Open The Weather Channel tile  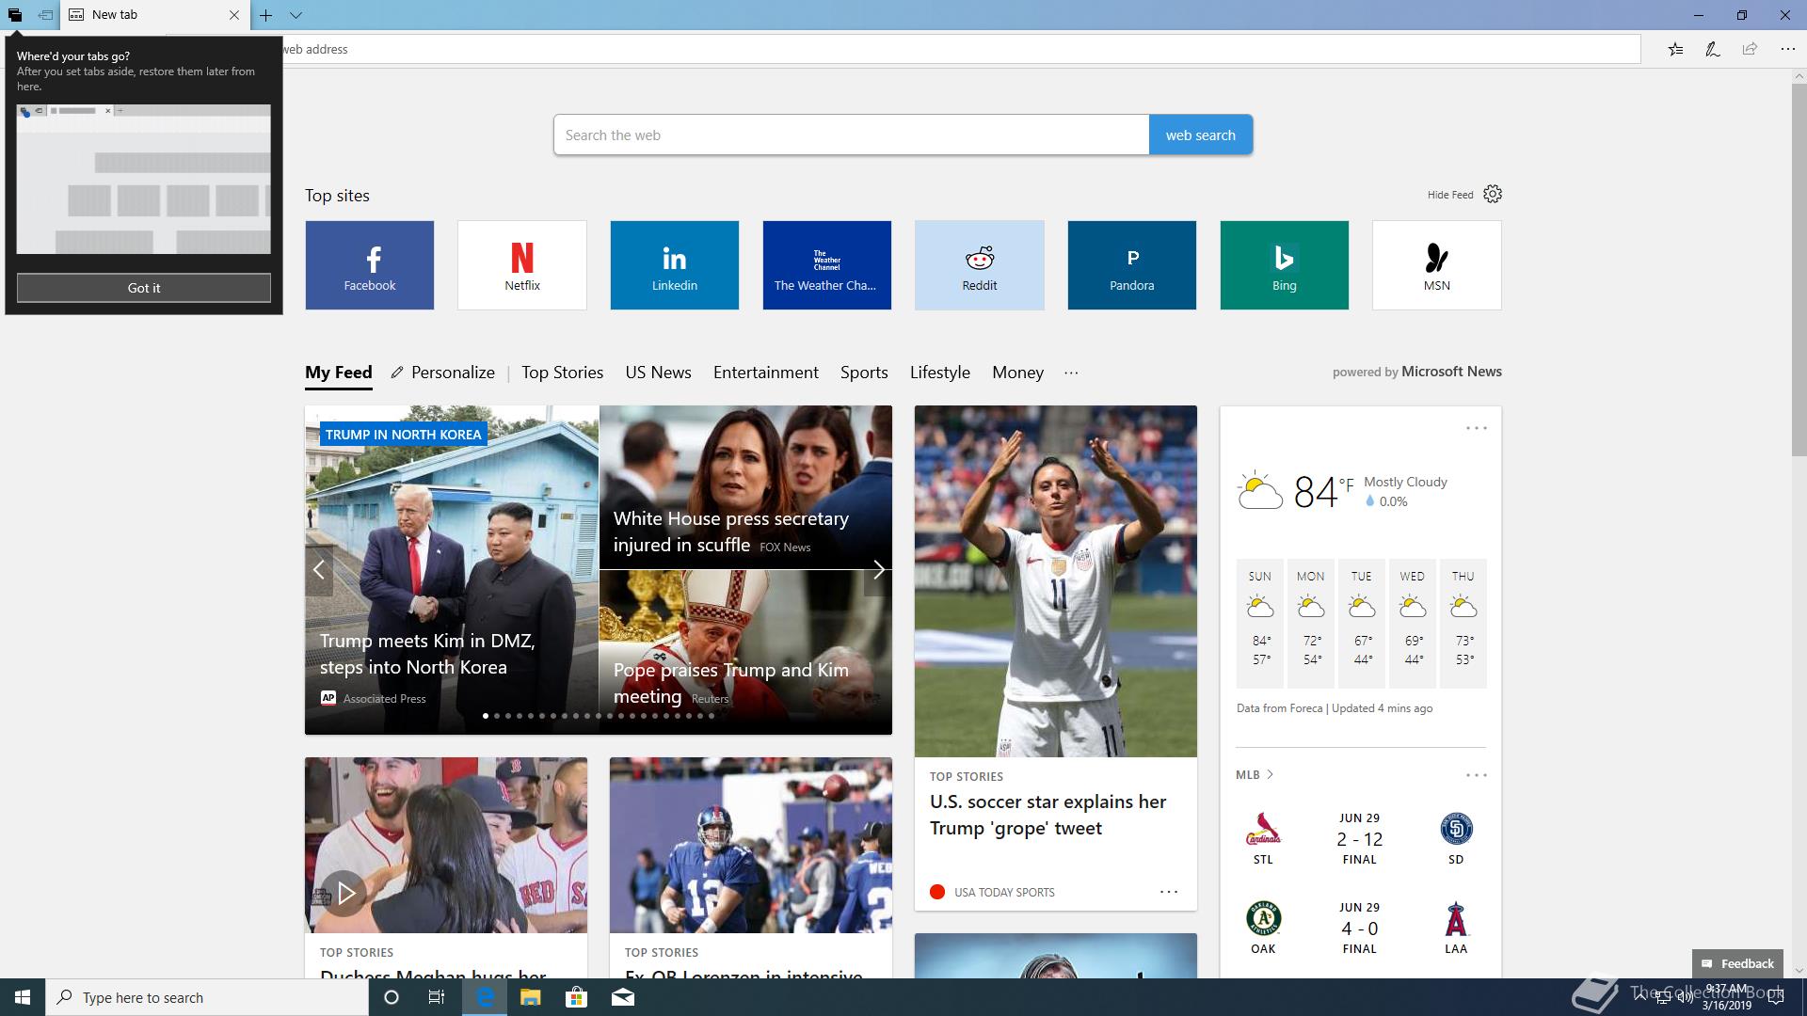tap(827, 265)
